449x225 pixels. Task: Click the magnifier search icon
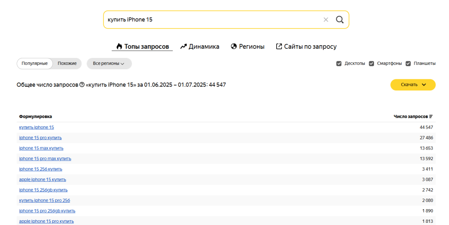pyautogui.click(x=340, y=19)
